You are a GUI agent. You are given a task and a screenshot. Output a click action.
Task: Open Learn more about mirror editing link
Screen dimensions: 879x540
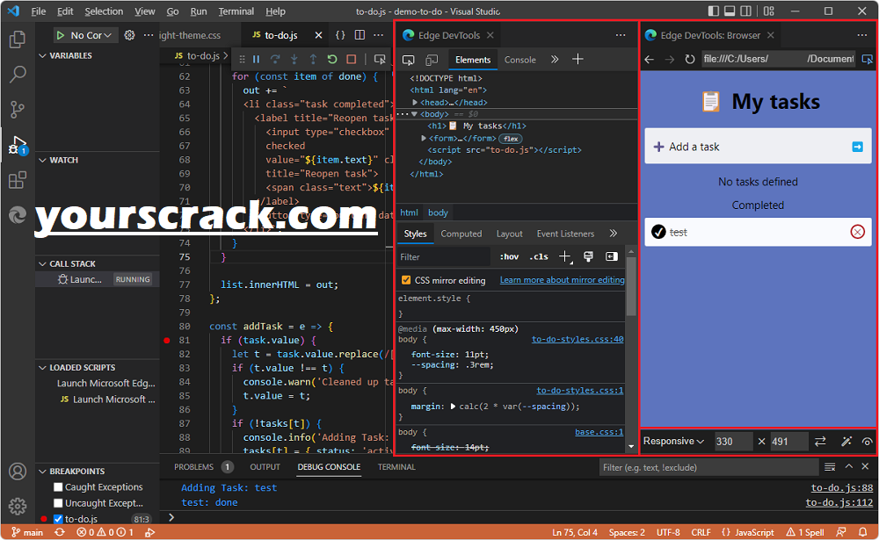(x=563, y=280)
